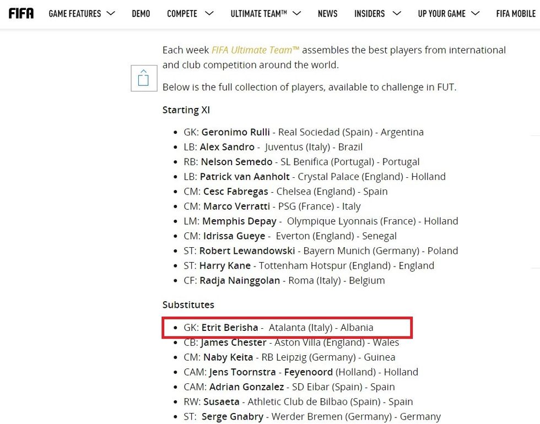Screen dimensions: 540x424
Task: Expand the Game Features dropdown chevron
Action: coord(111,13)
